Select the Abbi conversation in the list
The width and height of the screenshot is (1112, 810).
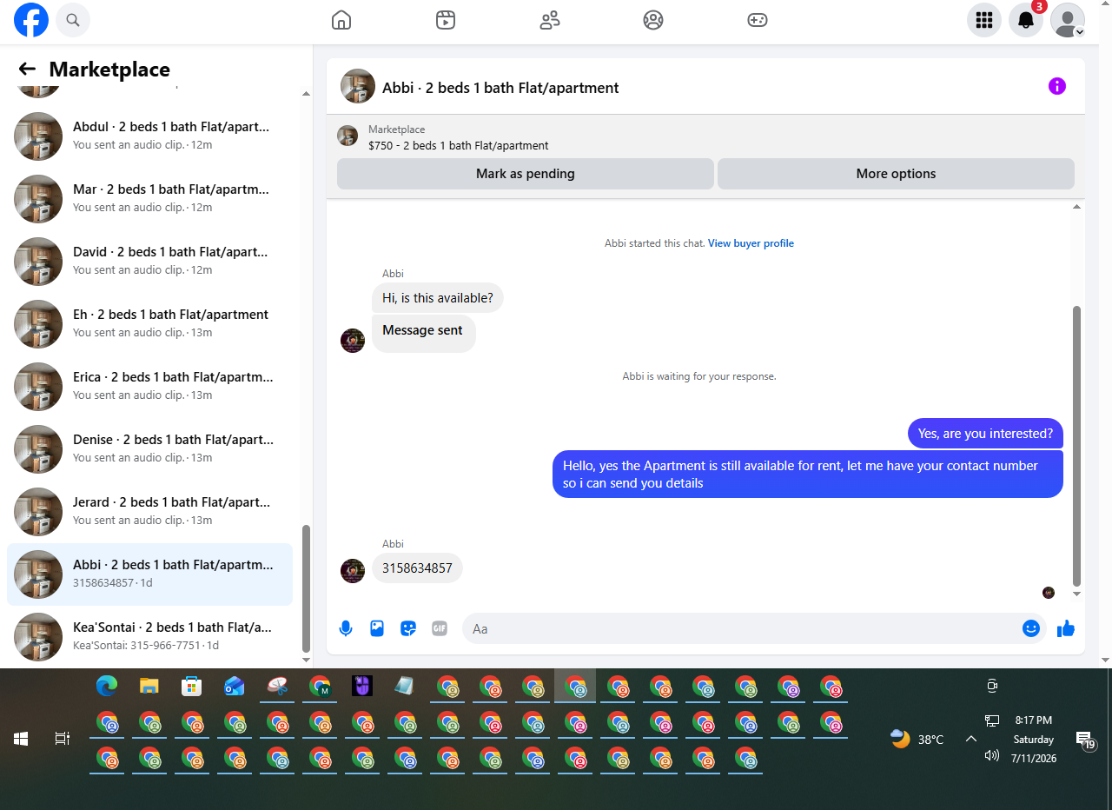pyautogui.click(x=149, y=574)
